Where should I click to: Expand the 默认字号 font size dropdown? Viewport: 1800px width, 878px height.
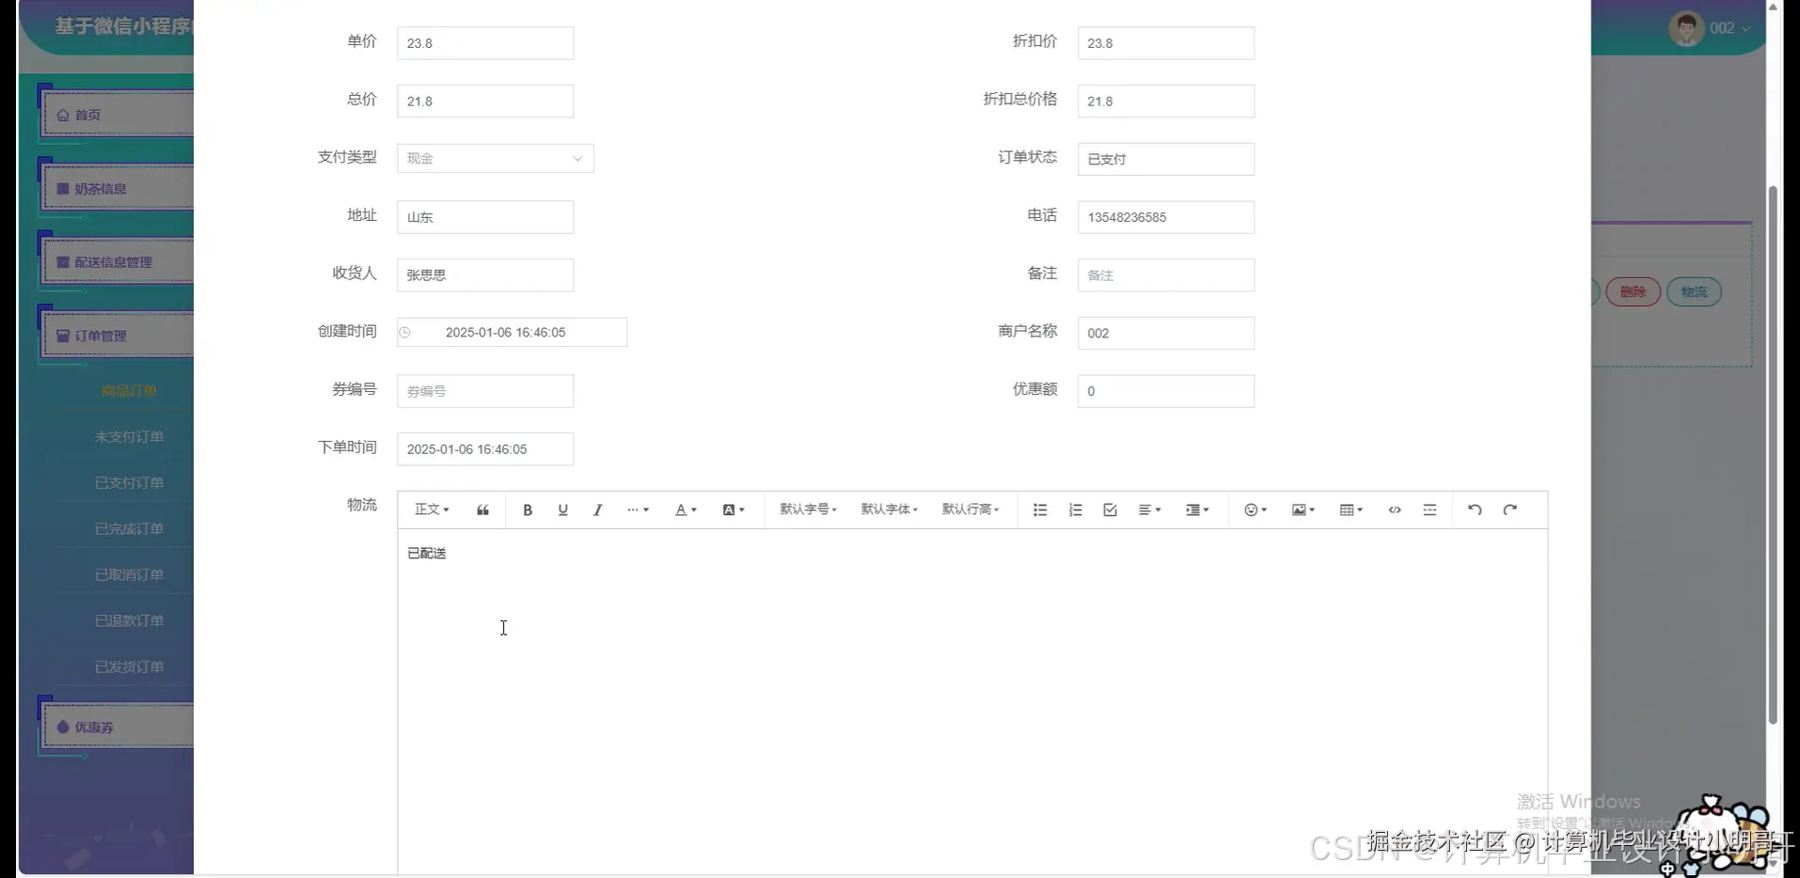807,510
